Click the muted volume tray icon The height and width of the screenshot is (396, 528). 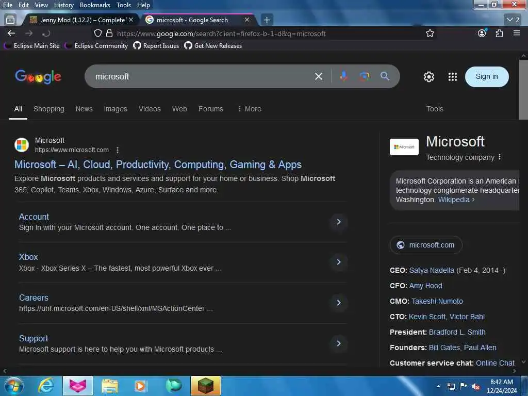476,387
